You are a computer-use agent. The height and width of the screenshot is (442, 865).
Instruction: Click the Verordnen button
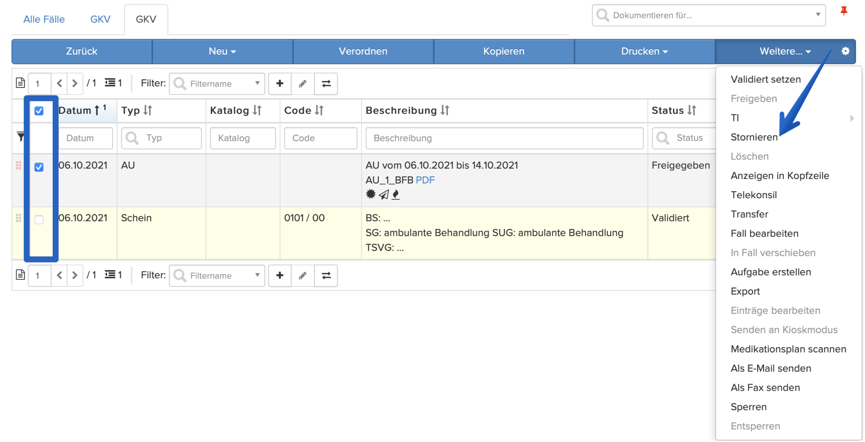[x=363, y=51]
